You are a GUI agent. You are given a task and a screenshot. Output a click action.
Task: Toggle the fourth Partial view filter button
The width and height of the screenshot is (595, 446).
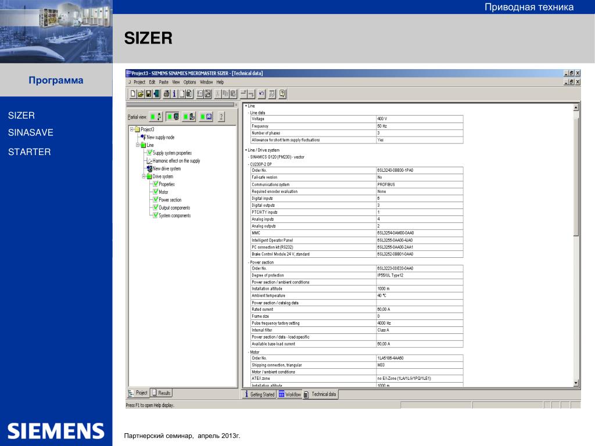(206, 117)
